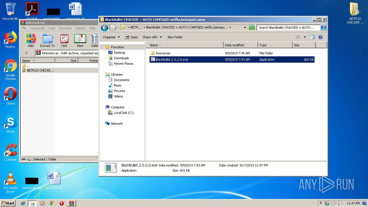This screenshot has width=368, height=207.
Task: Open the NETFLIX CHECKER desktop folder
Action: [355, 13]
